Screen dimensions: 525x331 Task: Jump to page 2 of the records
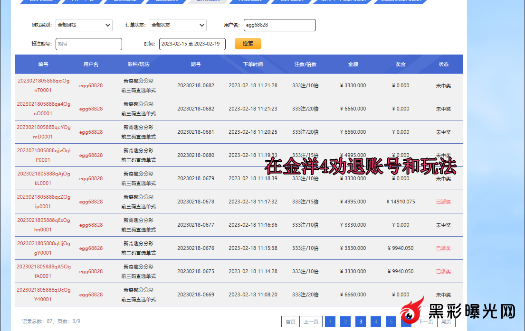point(345,322)
